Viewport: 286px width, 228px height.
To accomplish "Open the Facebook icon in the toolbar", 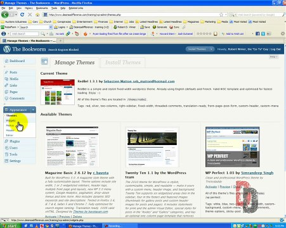I will point(257,34).
